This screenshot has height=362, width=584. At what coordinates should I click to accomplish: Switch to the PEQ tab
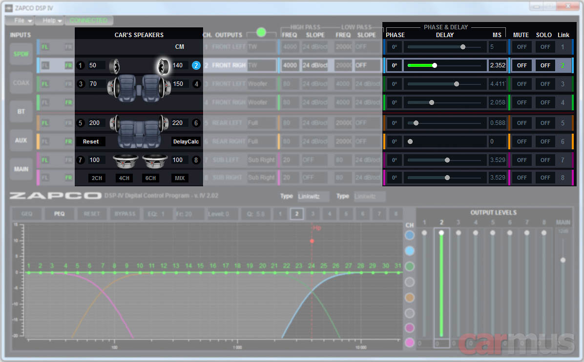[59, 214]
